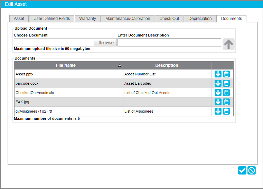Click the empty FAX.jpg description cell
263x189 pixels.
point(167,102)
